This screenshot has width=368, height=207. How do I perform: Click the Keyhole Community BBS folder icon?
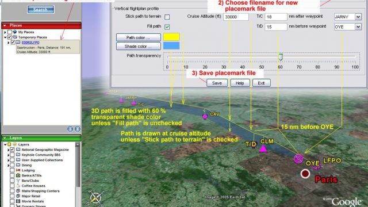[18, 155]
